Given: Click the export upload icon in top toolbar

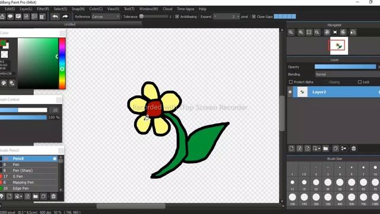Looking at the screenshot, I should tap(2, 17).
